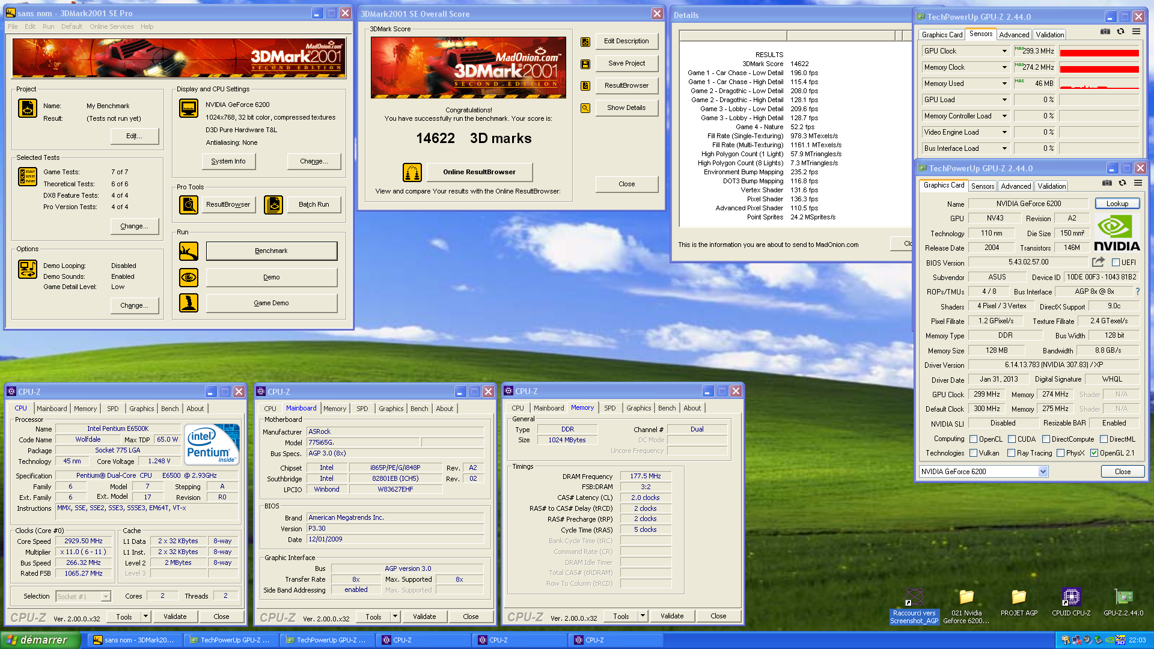Click the Bus Interface question mark icon

point(1137,291)
